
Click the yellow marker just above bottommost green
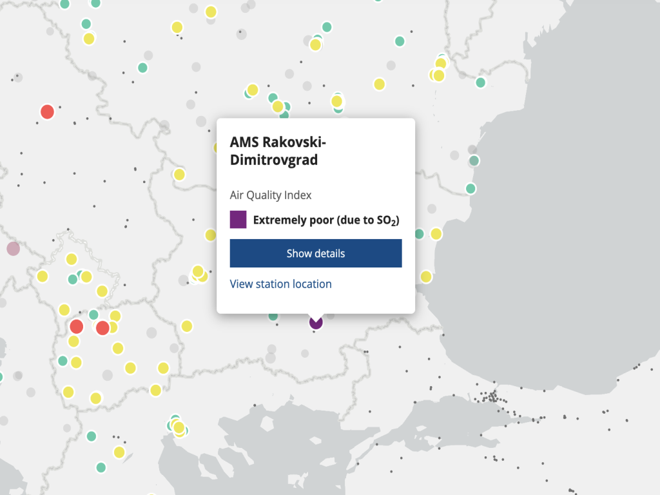click(x=119, y=452)
